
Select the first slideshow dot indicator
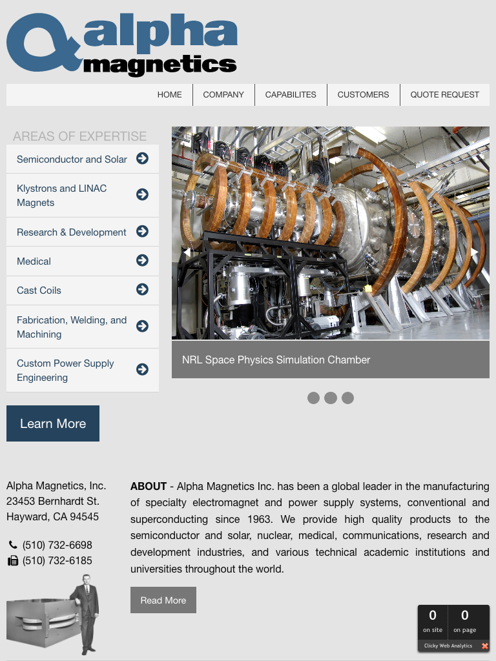313,398
